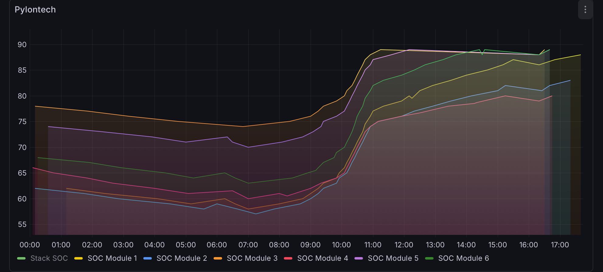Click the 75 value on the y-axis
603x272 pixels.
click(x=22, y=122)
